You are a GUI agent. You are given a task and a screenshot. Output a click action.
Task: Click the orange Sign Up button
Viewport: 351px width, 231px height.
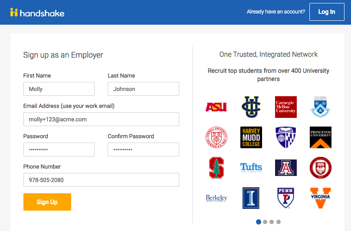pos(47,202)
